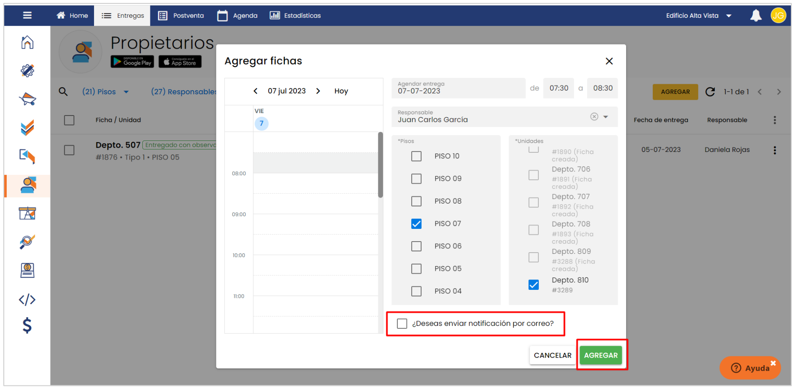Open the hamburger menu icon
The height and width of the screenshot is (388, 793).
[28, 15]
